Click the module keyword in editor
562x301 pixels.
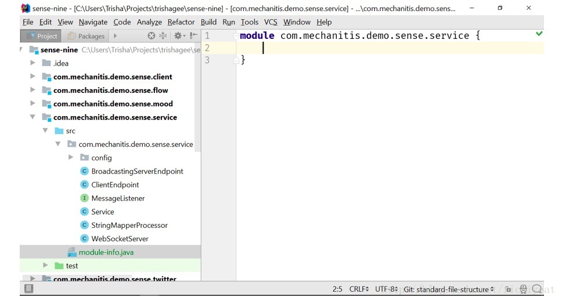coord(257,35)
